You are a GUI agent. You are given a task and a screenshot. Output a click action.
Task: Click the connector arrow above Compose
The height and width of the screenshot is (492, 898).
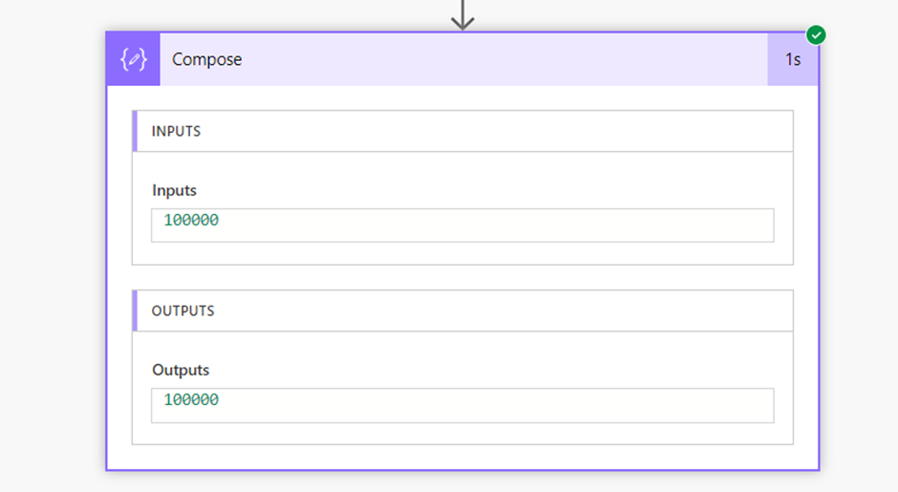(x=462, y=14)
